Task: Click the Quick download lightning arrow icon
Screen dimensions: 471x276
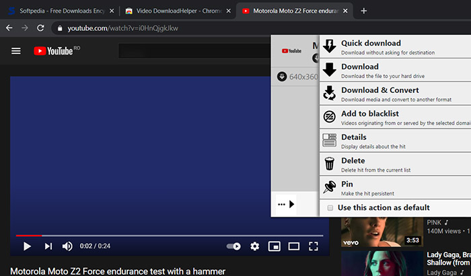Action: tap(330, 46)
